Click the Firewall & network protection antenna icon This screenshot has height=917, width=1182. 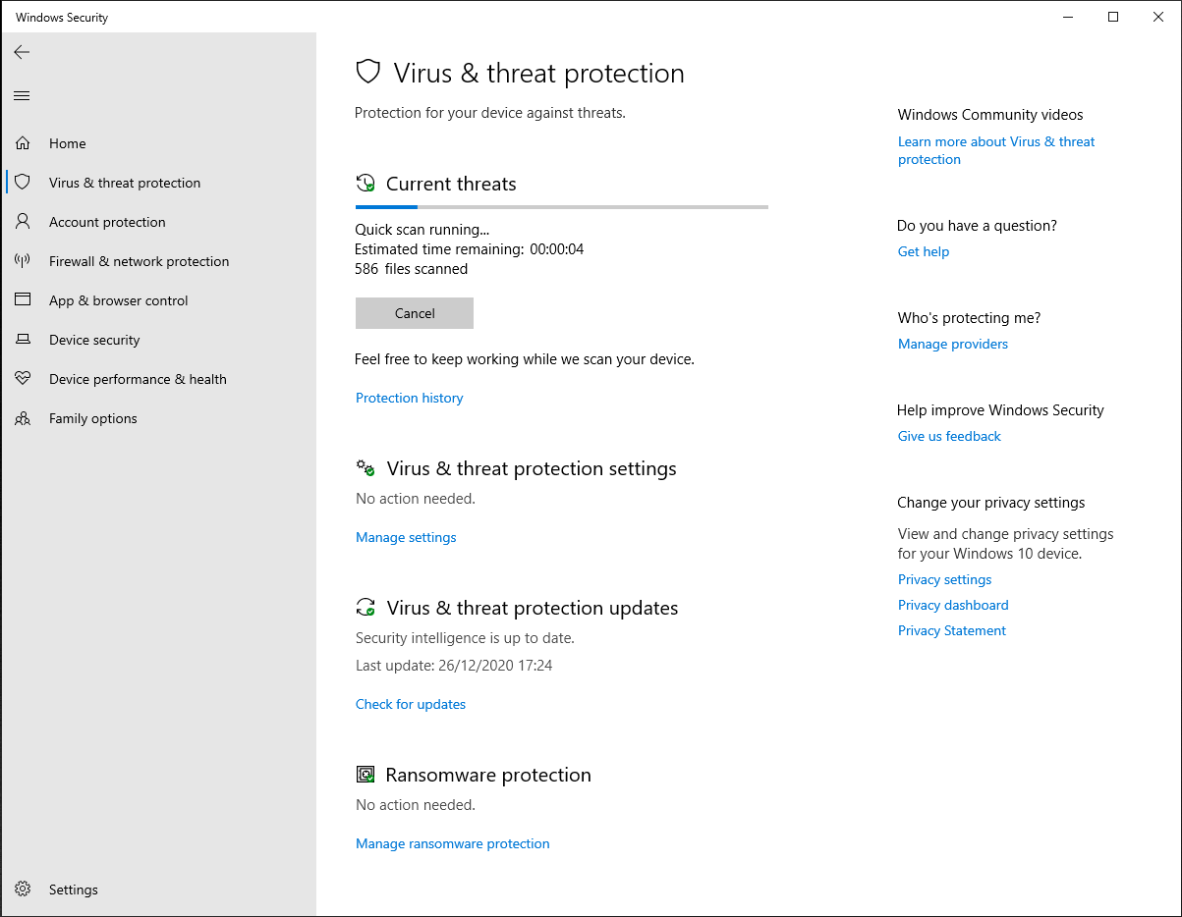pos(23,261)
